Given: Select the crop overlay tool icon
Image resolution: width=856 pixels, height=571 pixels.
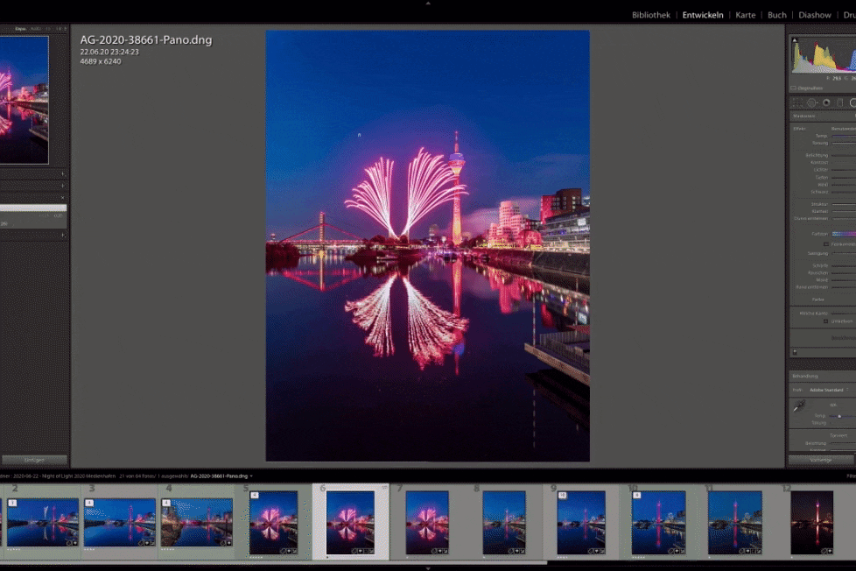Looking at the screenshot, I should point(797,102).
